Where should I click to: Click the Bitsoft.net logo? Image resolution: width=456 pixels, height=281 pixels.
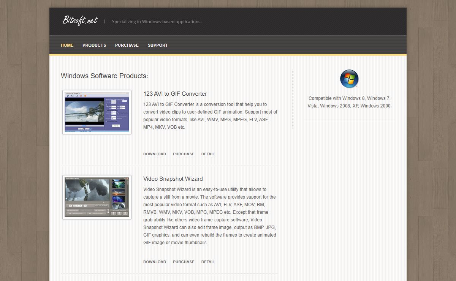(80, 21)
